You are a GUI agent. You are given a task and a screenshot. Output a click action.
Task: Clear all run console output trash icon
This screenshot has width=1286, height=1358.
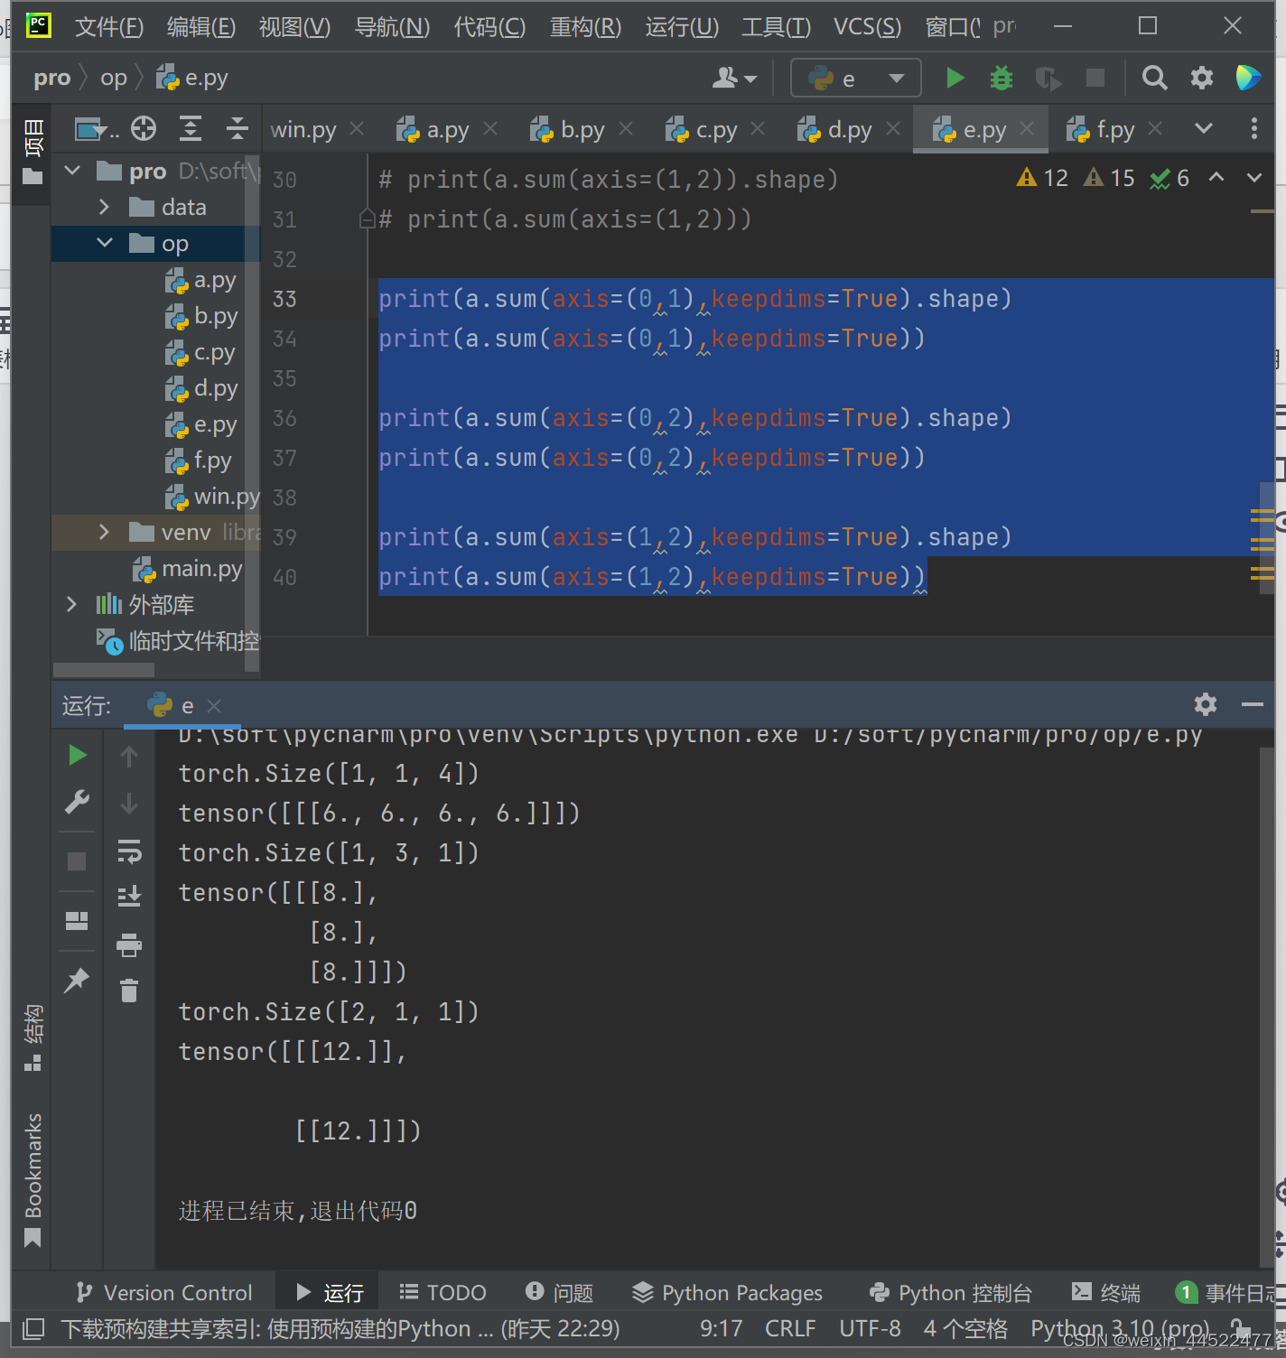(x=129, y=991)
